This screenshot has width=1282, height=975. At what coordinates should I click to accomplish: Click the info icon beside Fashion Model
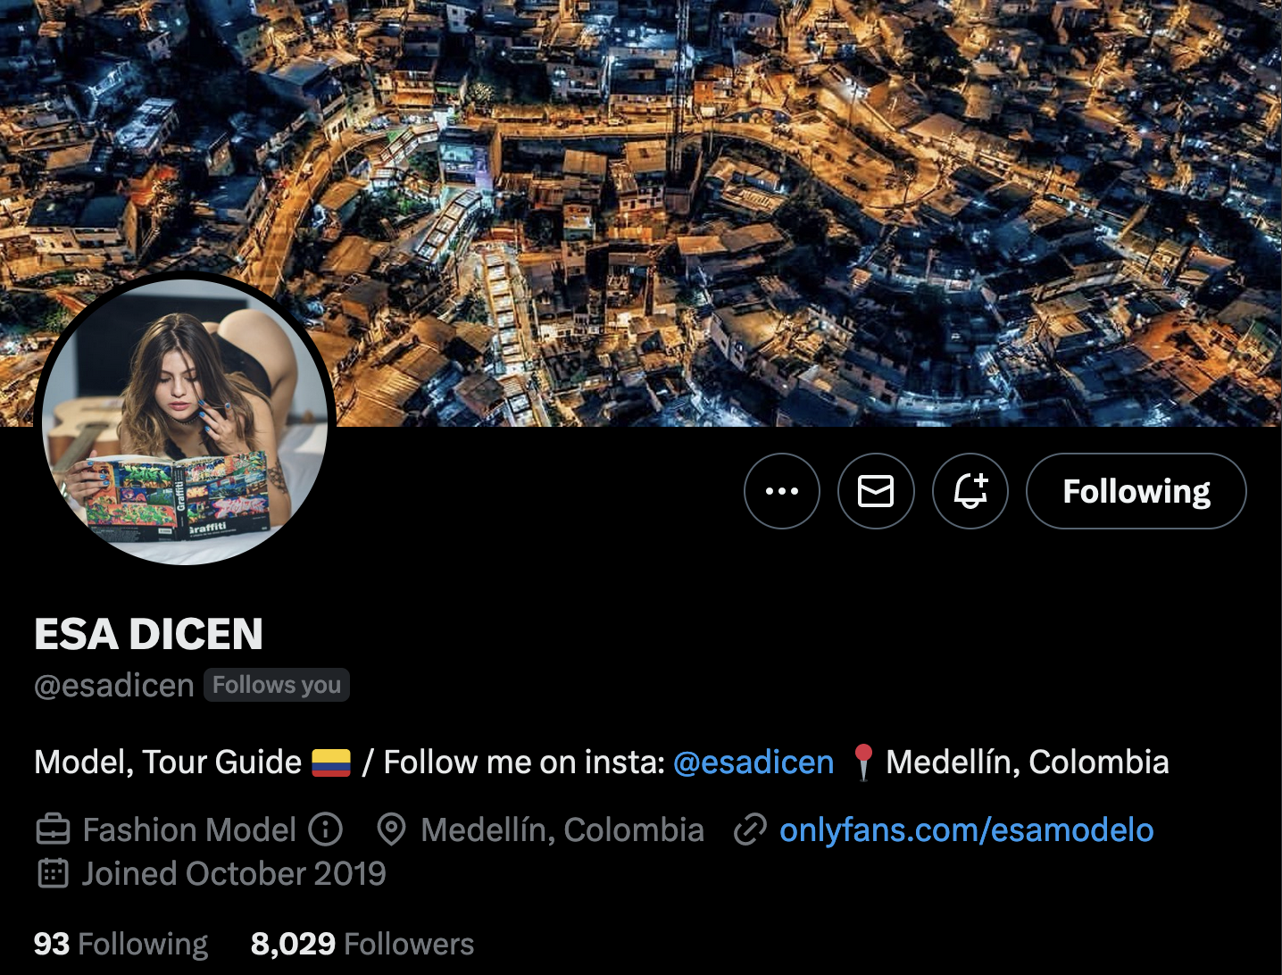[x=326, y=829]
